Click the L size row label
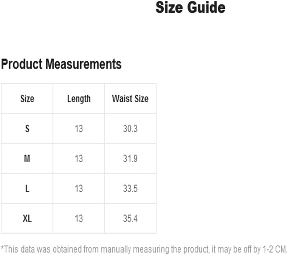This screenshot has width=288, height=255. [27, 188]
